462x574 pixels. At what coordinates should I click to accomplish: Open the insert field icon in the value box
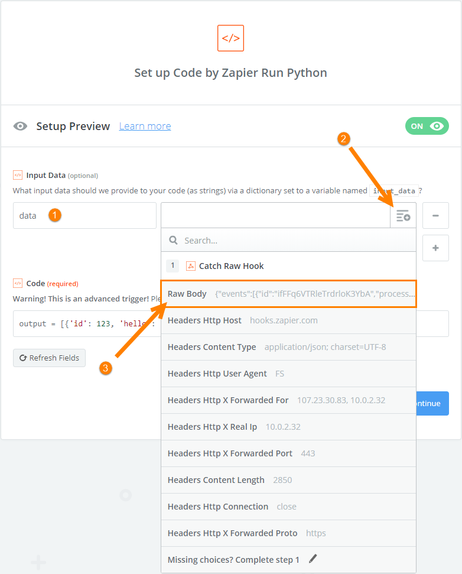tap(403, 216)
